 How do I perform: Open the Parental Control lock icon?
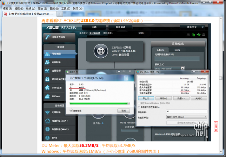[x=47, y=79]
